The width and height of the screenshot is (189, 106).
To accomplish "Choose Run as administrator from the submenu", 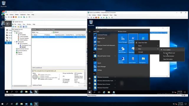I will [172, 56].
